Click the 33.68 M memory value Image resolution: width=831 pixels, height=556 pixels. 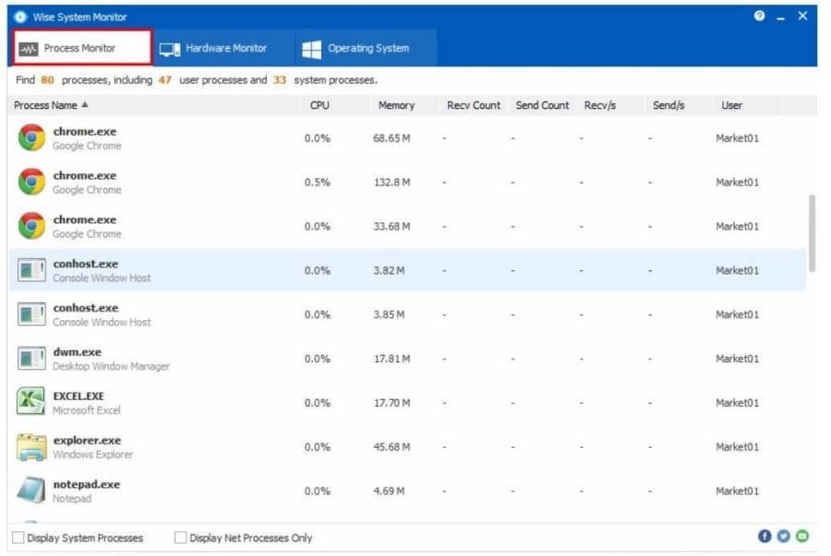[x=391, y=227]
